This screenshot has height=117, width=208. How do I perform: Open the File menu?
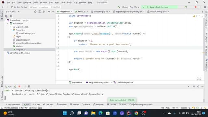point(9,3)
